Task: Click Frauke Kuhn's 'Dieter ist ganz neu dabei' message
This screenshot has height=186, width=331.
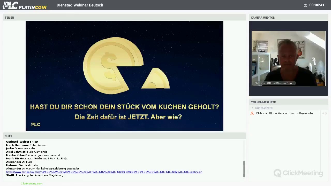Action: click(x=33, y=155)
